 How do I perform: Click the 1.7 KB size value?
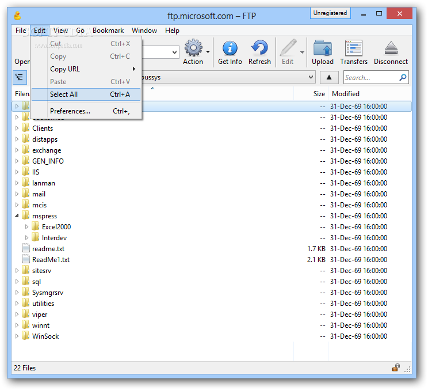pos(316,248)
